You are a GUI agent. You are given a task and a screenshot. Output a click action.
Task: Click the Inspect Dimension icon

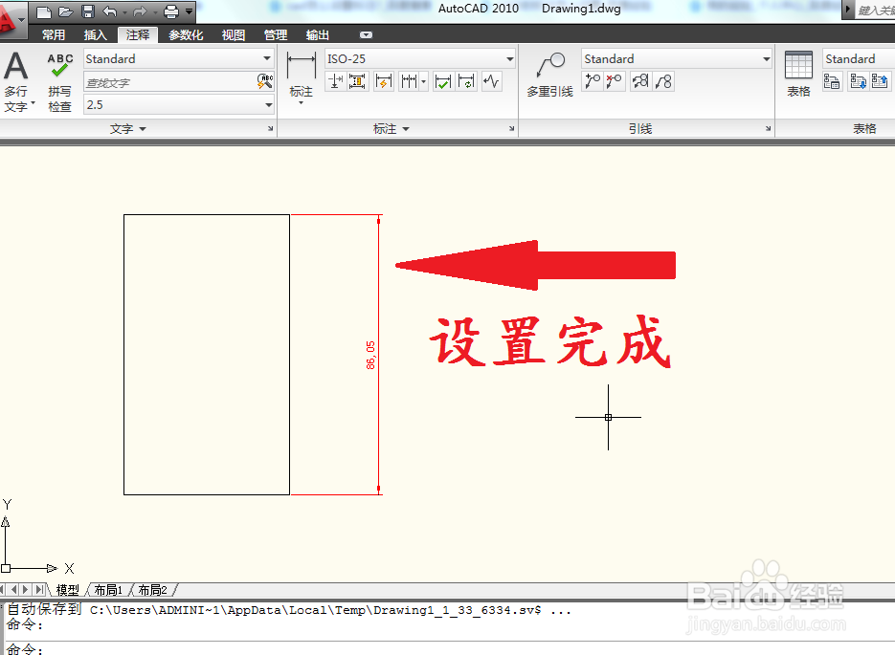click(443, 81)
